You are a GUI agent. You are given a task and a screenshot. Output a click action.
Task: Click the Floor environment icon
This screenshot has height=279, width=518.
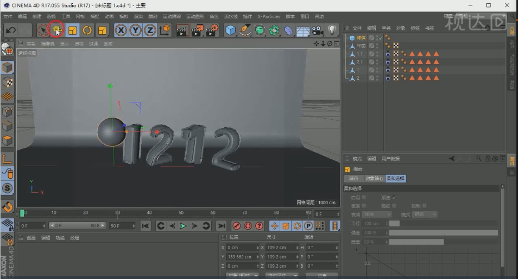pyautogui.click(x=303, y=31)
